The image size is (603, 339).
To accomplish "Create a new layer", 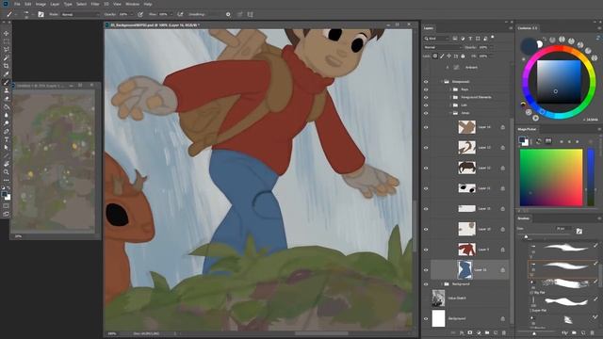I will tap(496, 332).
